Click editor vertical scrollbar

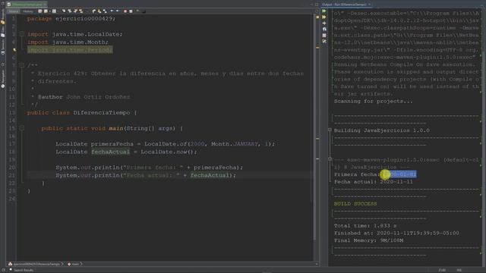coord(314,127)
